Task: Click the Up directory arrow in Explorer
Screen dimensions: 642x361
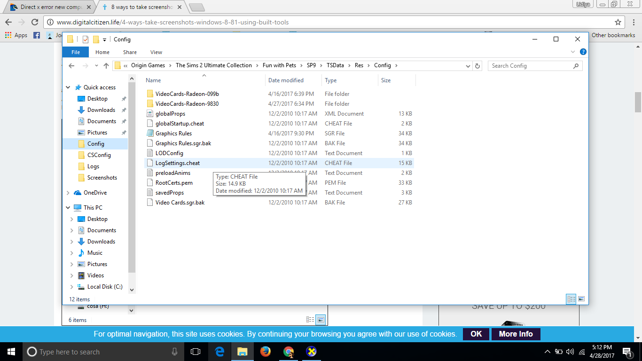Action: pos(106,66)
